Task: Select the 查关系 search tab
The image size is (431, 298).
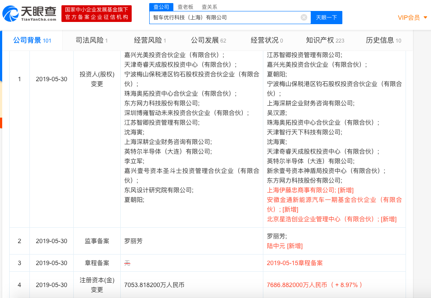Action: point(209,7)
